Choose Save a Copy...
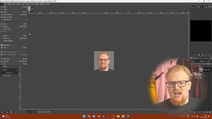This screenshot has width=212, height=119. pyautogui.click(x=14, y=29)
